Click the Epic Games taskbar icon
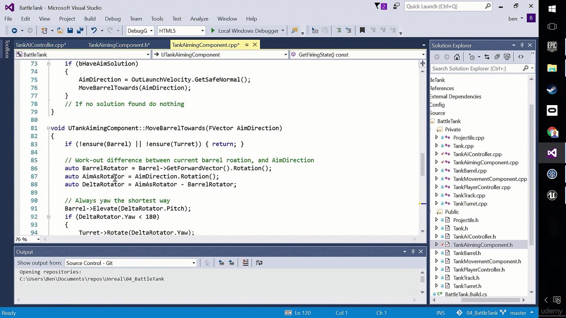 [x=552, y=46]
